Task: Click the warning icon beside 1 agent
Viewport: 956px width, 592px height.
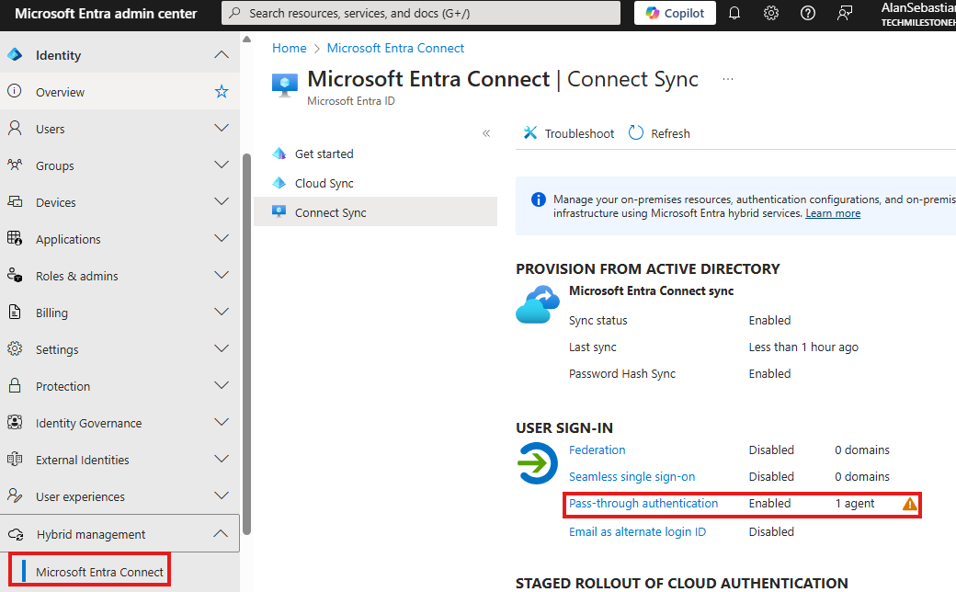Action: (909, 504)
